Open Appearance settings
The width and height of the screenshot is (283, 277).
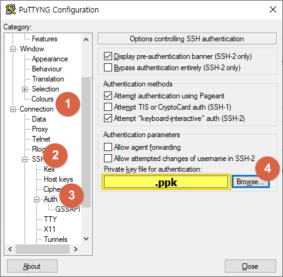coord(50,59)
